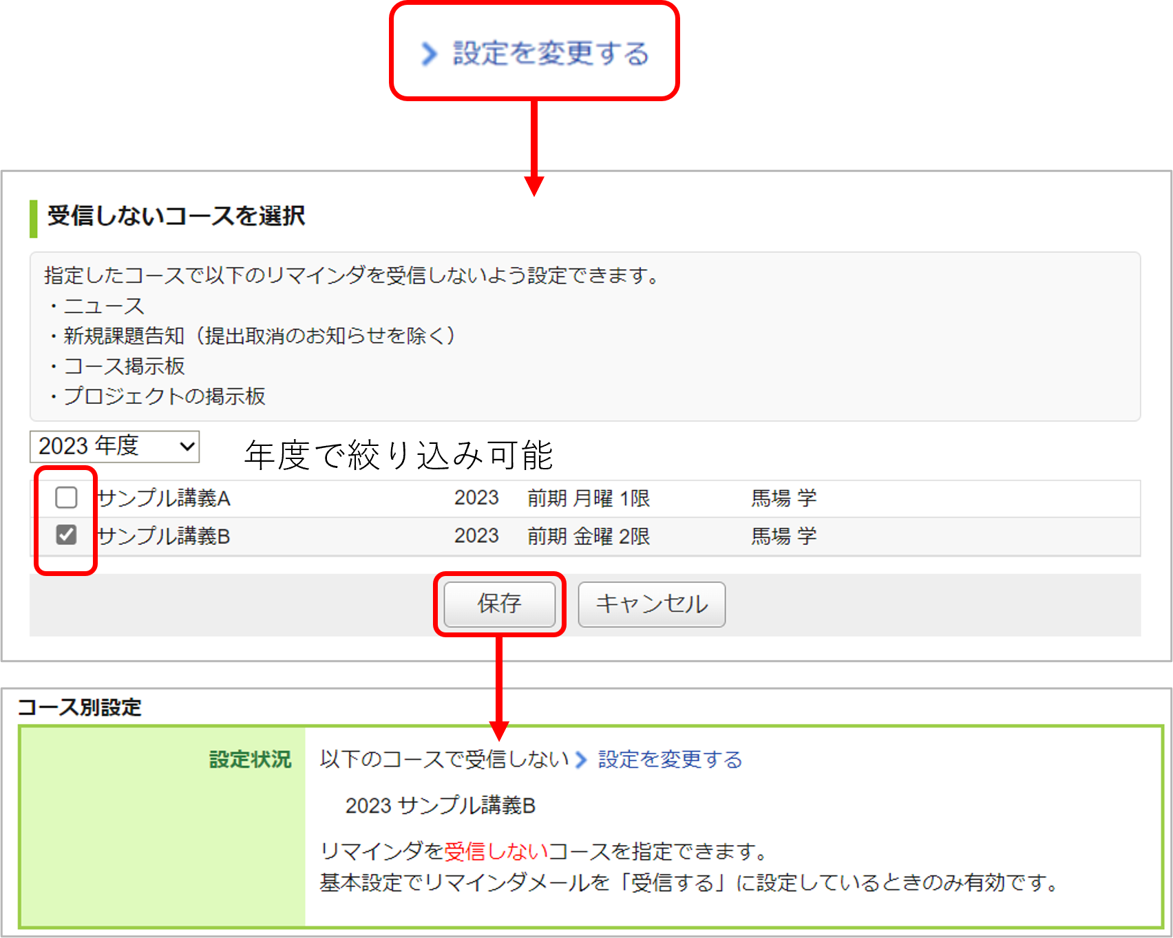
Task: Open the 2023 年度 year dropdown
Action: click(x=114, y=447)
